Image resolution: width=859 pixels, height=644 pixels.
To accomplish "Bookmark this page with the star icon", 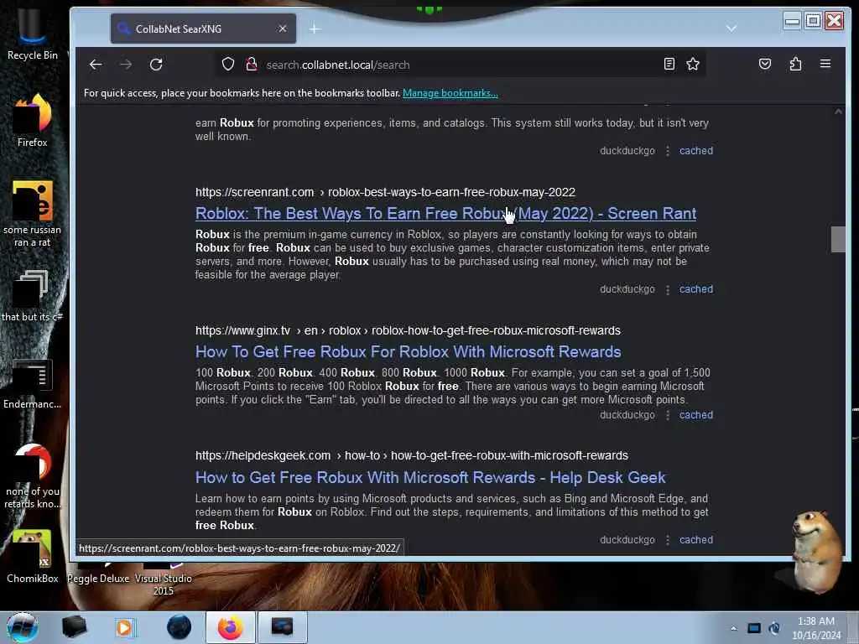I will 692,64.
